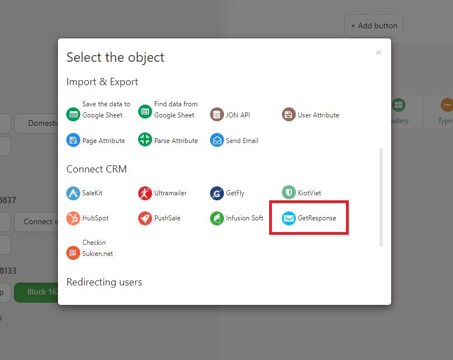Click the KiotViet text label
Viewport: 453px width, 360px height.
[x=309, y=193]
